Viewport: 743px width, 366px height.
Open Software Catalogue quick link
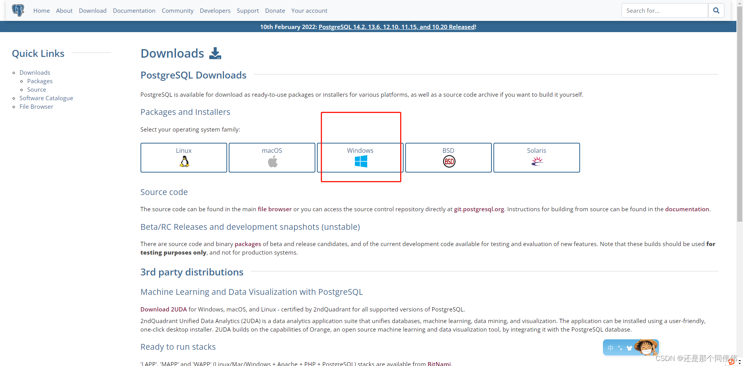[46, 98]
